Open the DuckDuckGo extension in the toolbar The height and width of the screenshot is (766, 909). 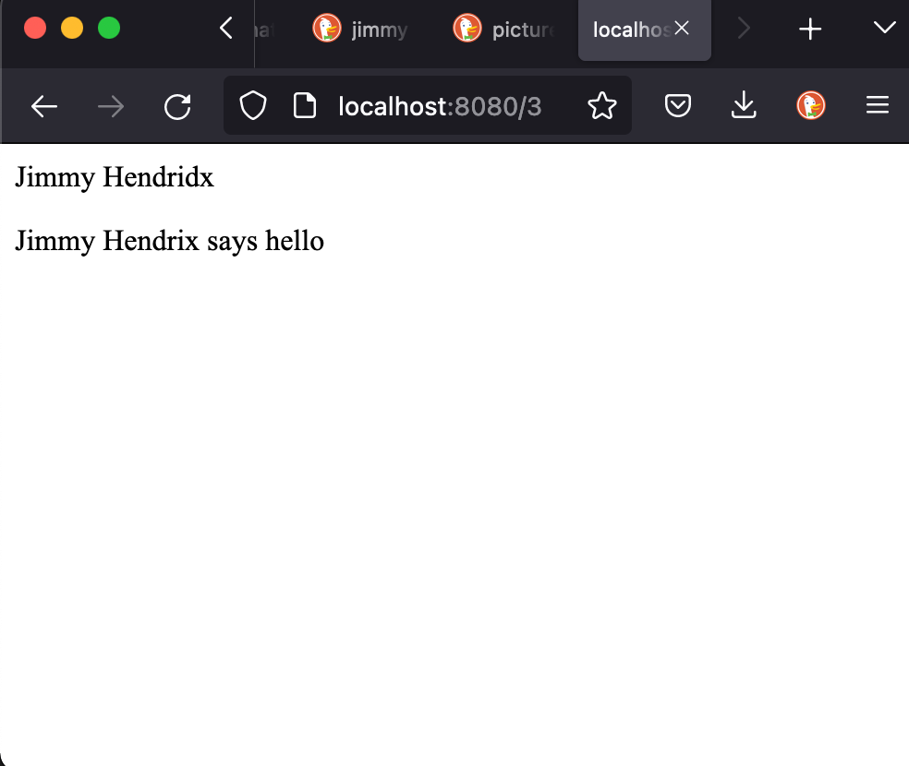(x=811, y=107)
